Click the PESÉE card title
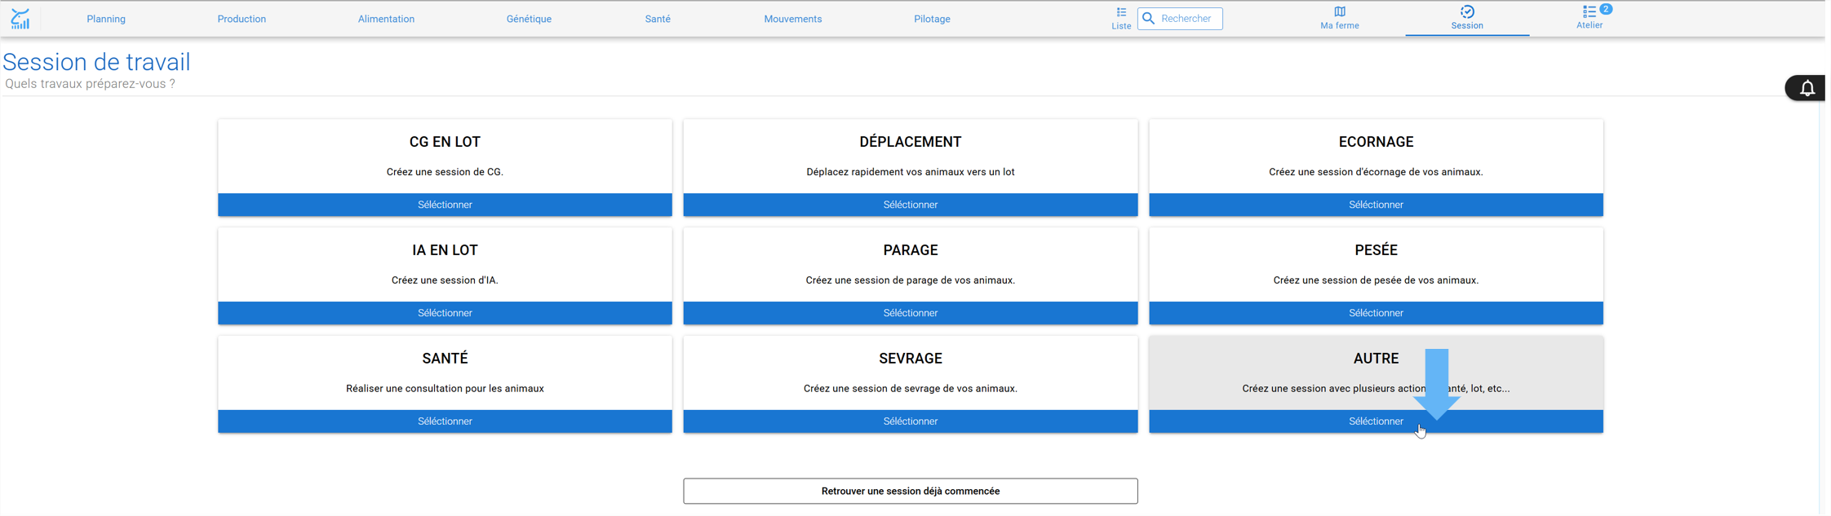Image resolution: width=1831 pixels, height=516 pixels. coord(1376,250)
